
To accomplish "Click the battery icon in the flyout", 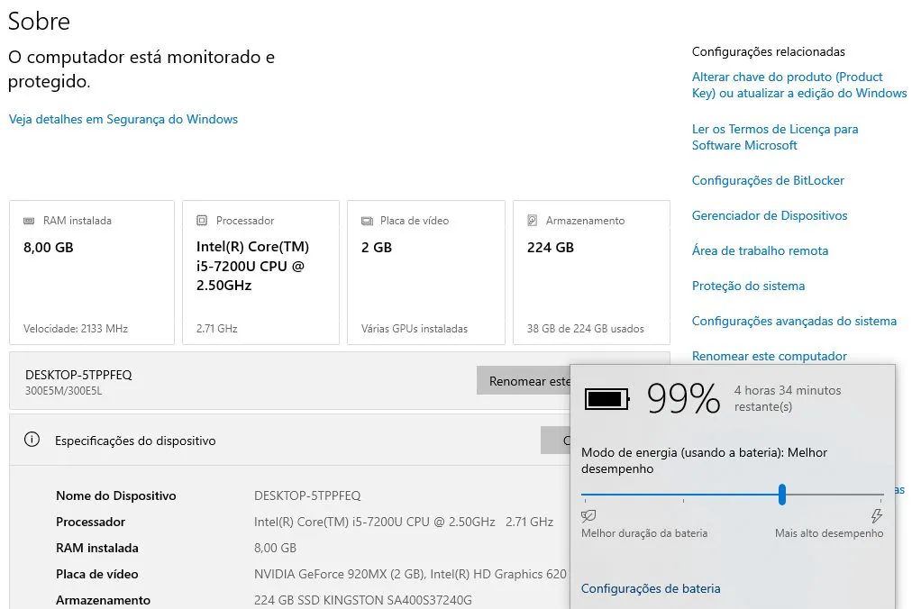I will (606, 399).
